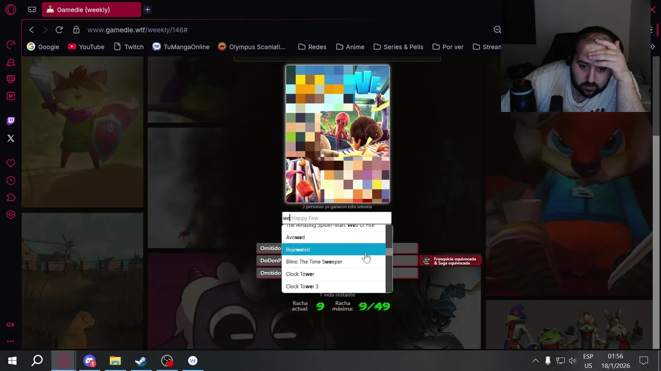Open GX Cleaner icon in sidebar

tap(10, 62)
